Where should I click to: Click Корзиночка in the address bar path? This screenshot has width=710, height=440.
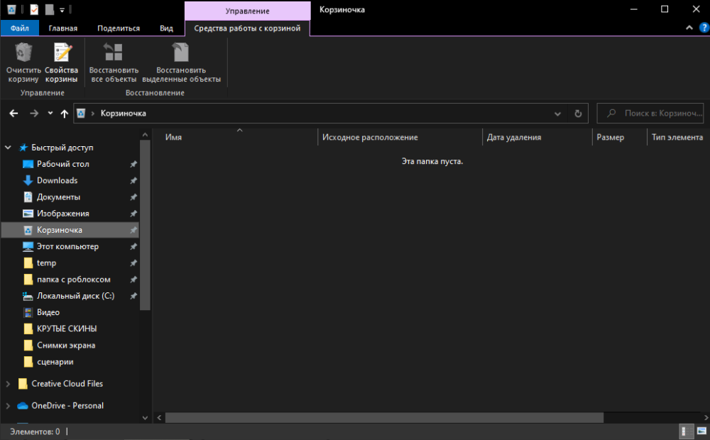click(123, 113)
